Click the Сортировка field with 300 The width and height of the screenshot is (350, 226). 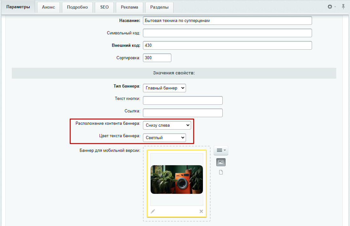pyautogui.click(x=157, y=58)
